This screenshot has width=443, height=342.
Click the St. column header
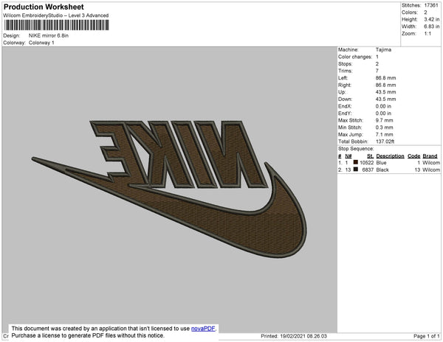(x=370, y=156)
